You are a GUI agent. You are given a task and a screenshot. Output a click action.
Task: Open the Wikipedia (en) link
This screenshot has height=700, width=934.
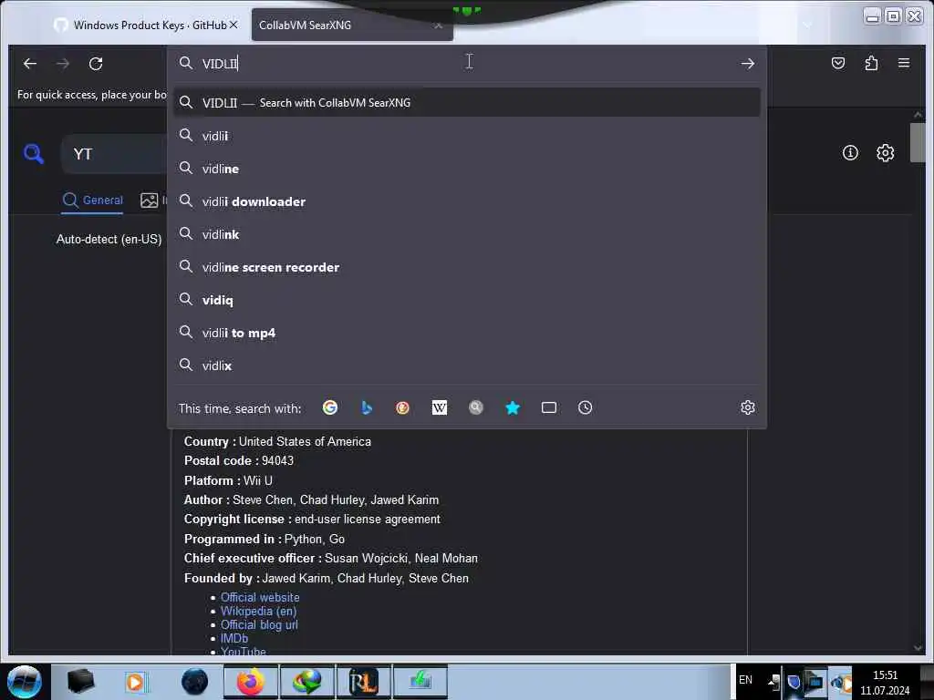(x=258, y=611)
